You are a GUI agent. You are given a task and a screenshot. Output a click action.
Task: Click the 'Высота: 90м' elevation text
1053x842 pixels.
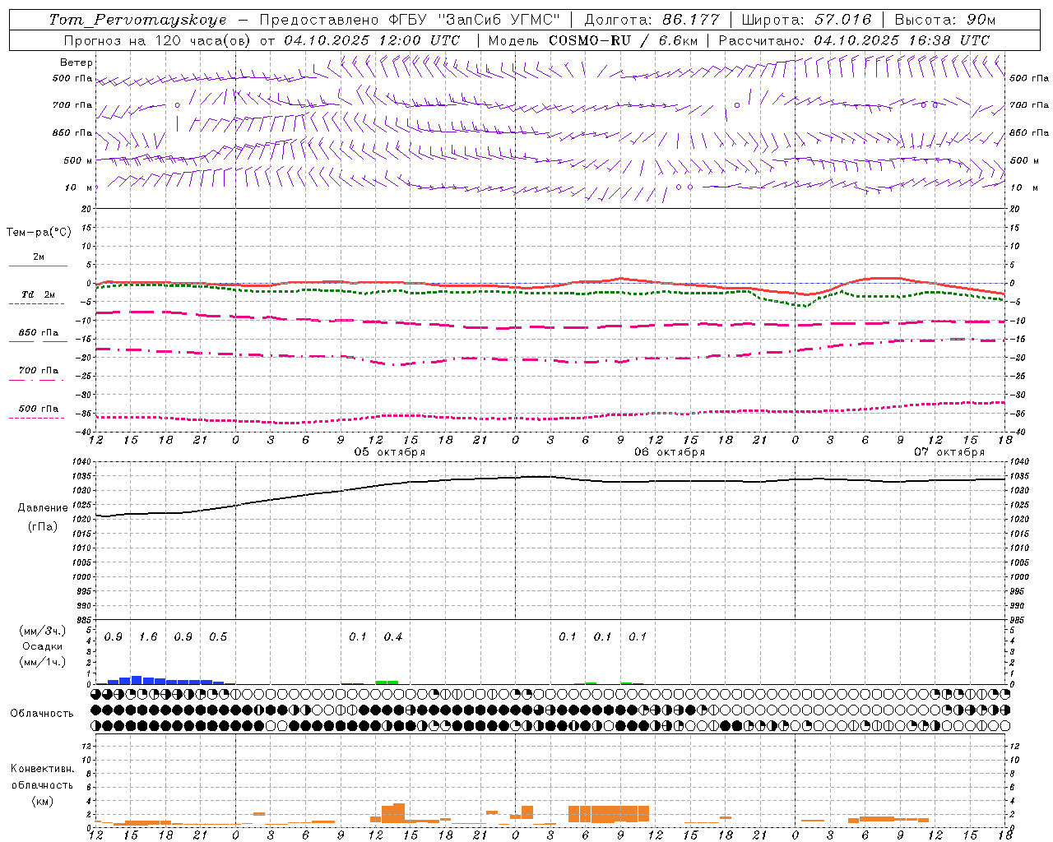coord(944,20)
